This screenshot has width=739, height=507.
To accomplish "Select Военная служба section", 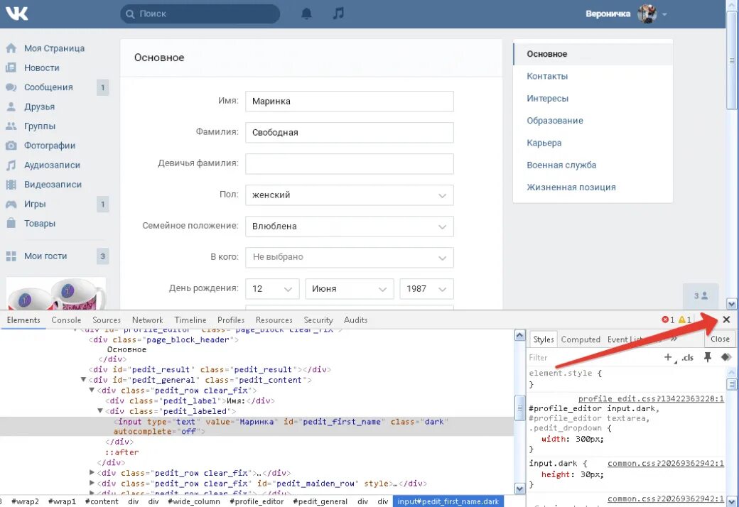I will point(561,165).
